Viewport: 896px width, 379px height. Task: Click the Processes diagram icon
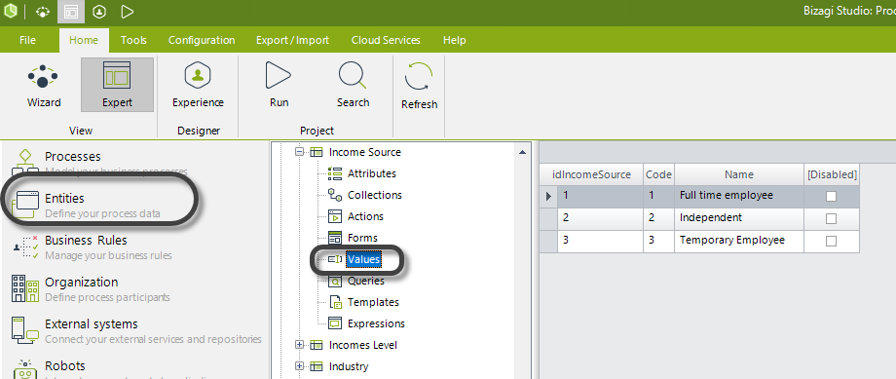[25, 161]
